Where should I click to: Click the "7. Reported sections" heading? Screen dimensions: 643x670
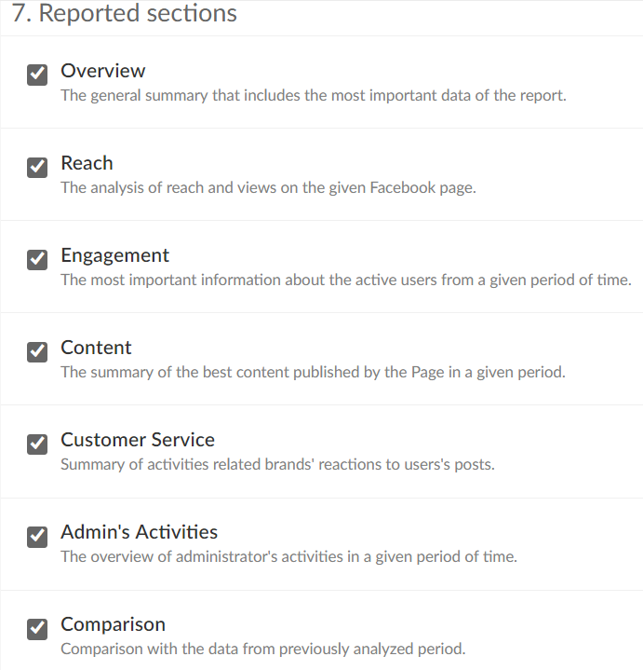[x=125, y=14]
